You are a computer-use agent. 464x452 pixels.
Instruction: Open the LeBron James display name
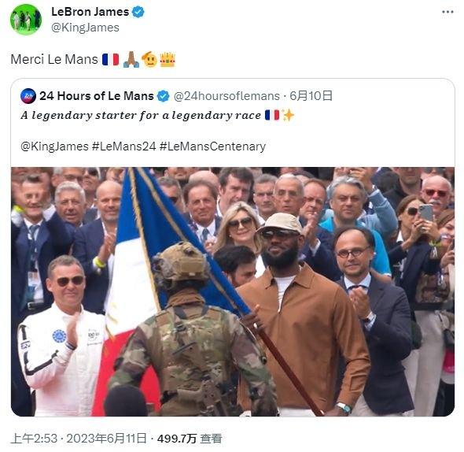[x=90, y=12]
